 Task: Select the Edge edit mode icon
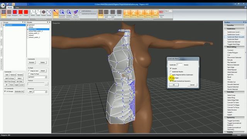click(9, 13)
